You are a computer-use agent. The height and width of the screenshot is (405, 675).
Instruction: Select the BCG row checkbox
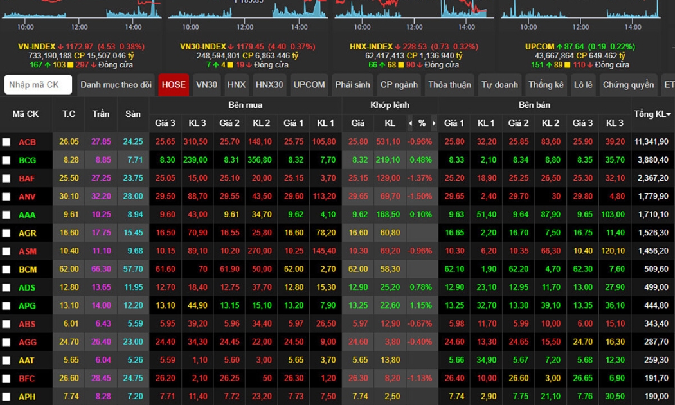(6, 160)
